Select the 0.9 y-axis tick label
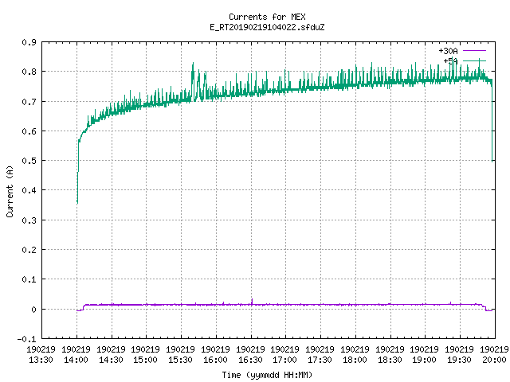 29,42
